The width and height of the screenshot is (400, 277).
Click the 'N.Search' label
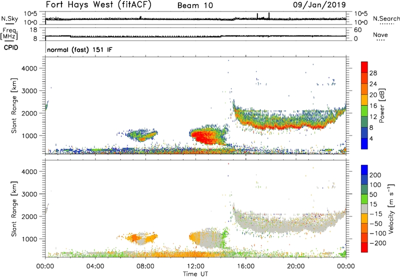click(386, 18)
